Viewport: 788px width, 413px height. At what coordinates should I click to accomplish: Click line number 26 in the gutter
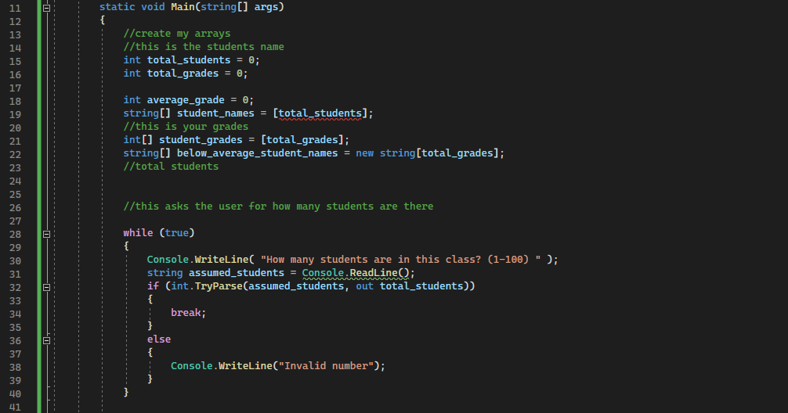point(15,207)
